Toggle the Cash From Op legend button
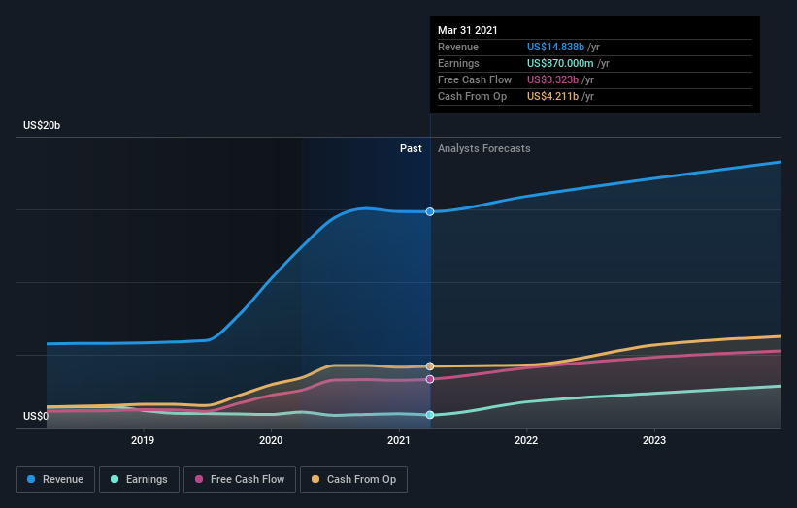This screenshot has height=508, width=797. coord(353,480)
